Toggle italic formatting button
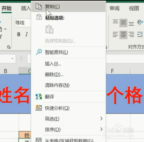Image resolution: width=144 pixels, height=142 pixels. tap(27, 35)
